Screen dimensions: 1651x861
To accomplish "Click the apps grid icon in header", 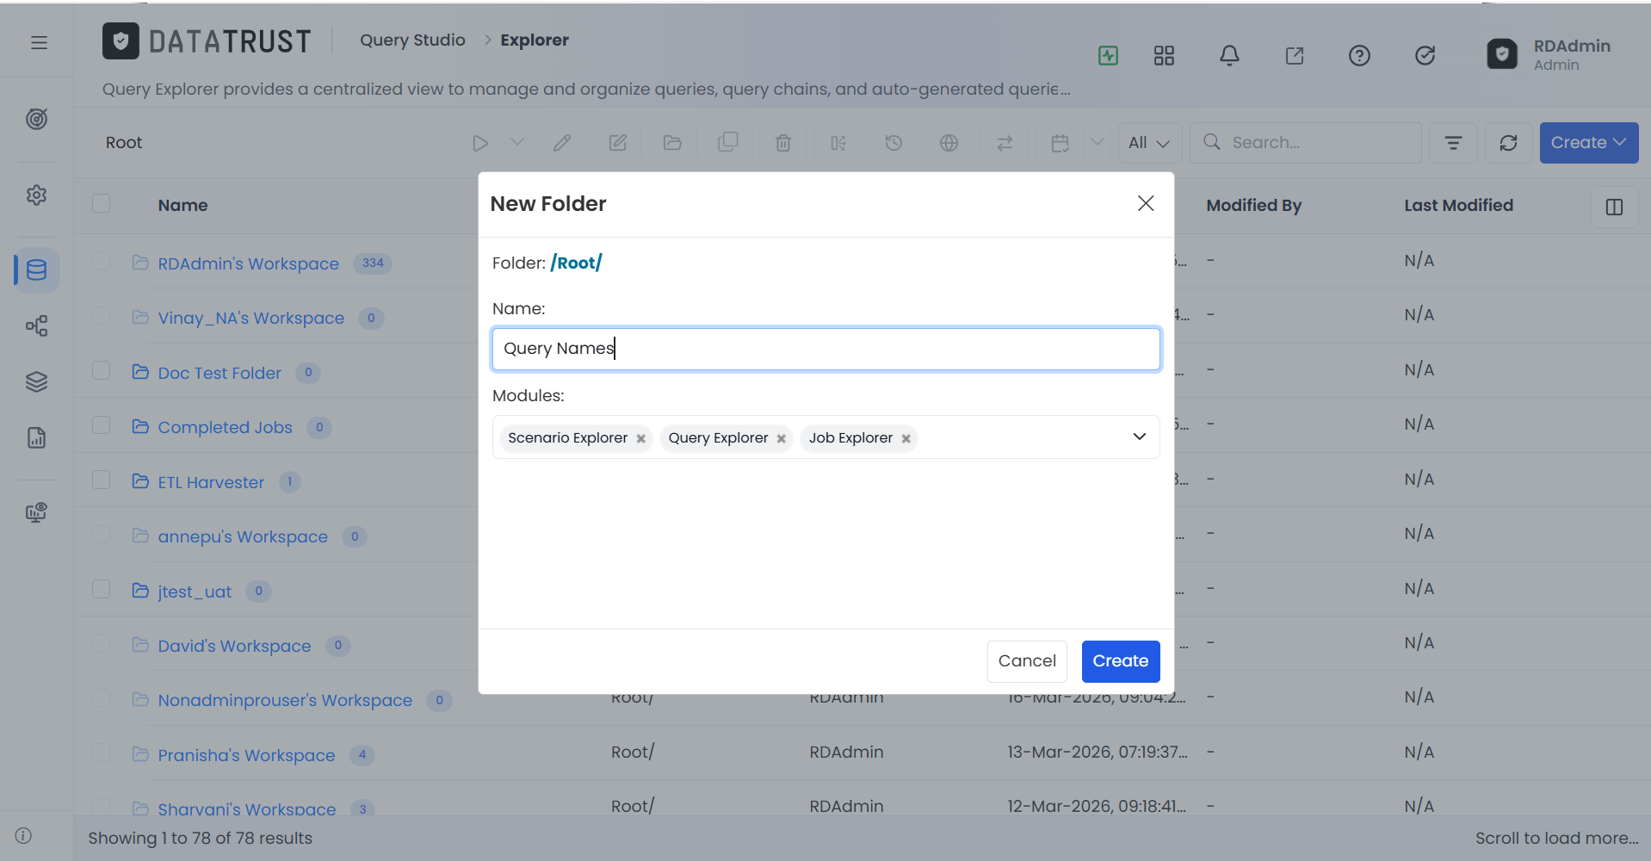I will [x=1164, y=56].
